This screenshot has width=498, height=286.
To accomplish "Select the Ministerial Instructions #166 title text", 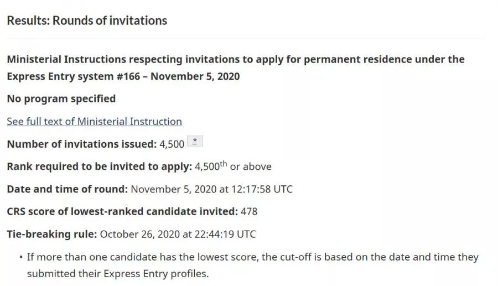I will pos(236,68).
